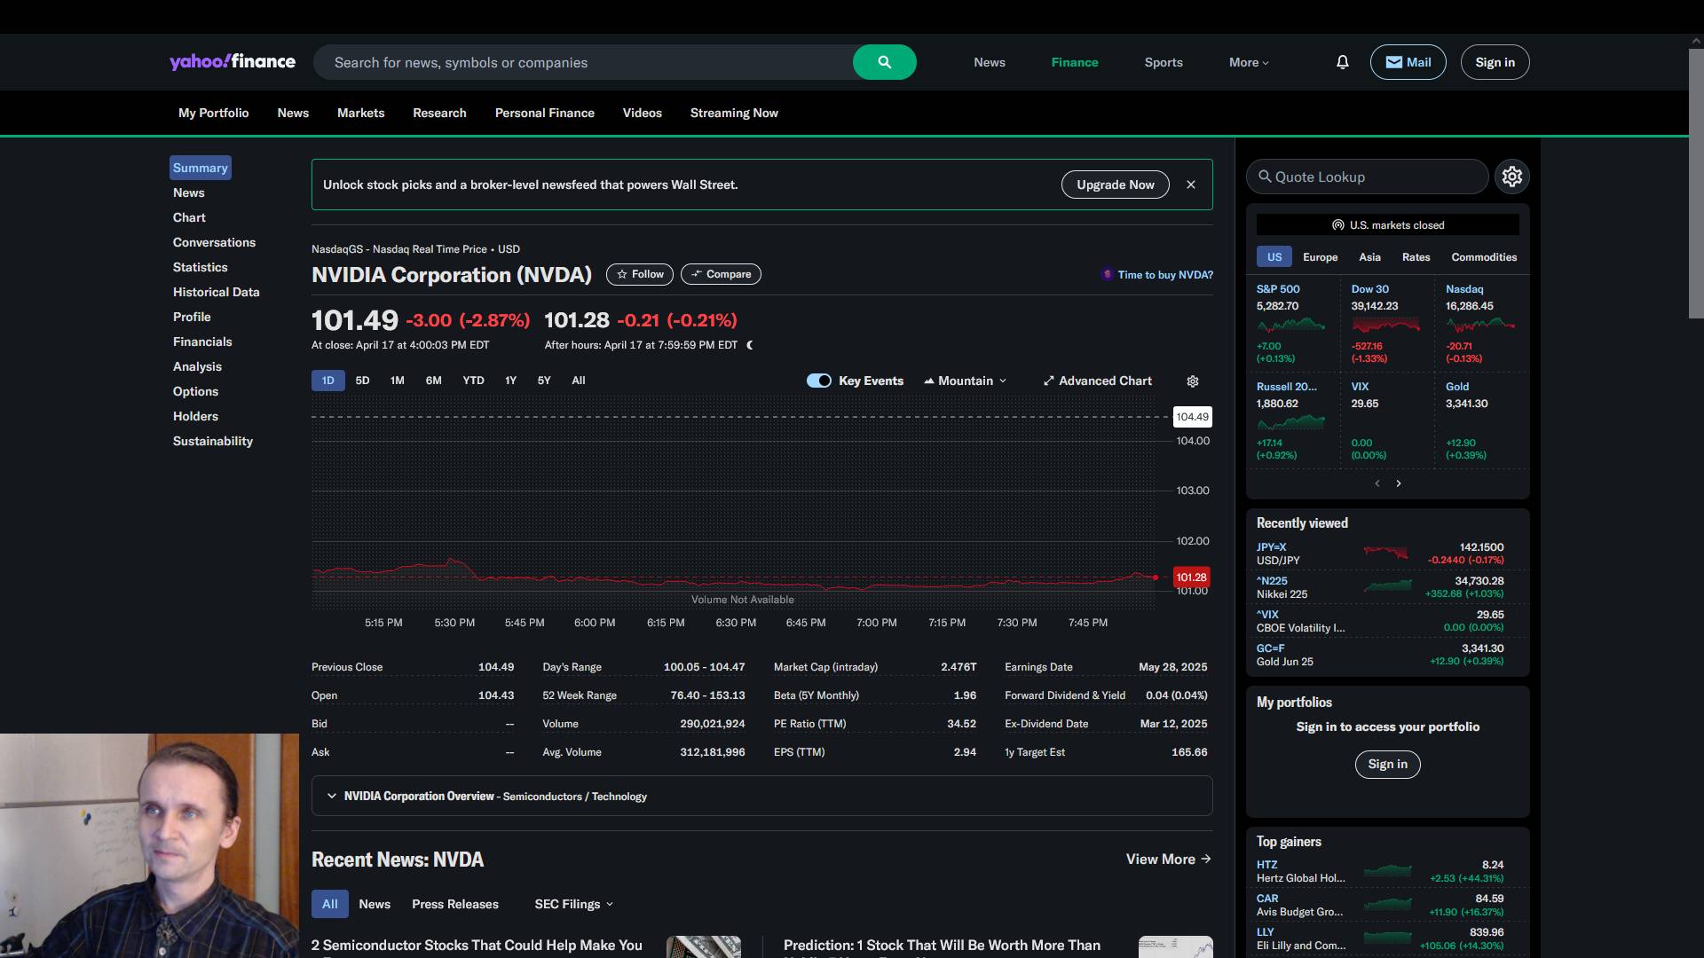The height and width of the screenshot is (958, 1704).
Task: Open the notifications bell
Action: (x=1342, y=62)
